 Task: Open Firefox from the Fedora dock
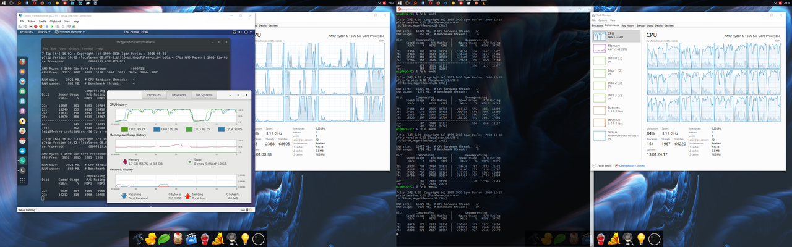23,62
